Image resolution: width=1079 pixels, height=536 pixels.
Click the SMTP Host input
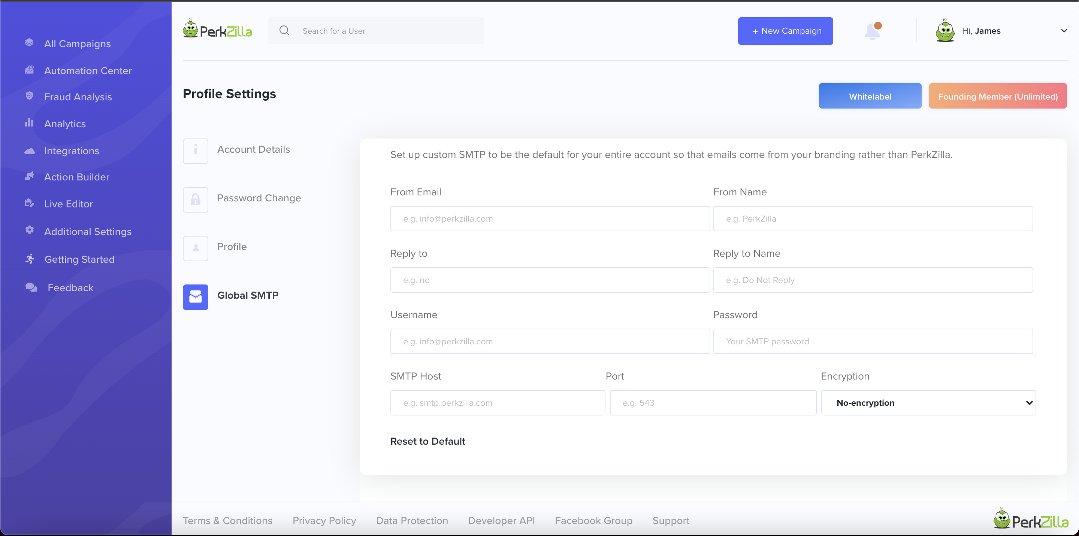point(498,403)
